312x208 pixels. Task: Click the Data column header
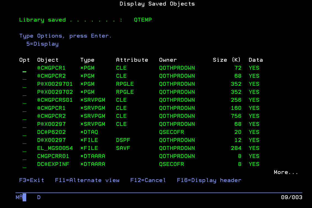[256, 60]
